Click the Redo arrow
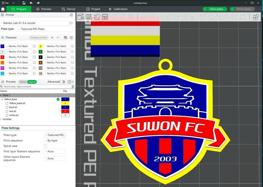Screen dimensions: 263x187 [38, 3]
